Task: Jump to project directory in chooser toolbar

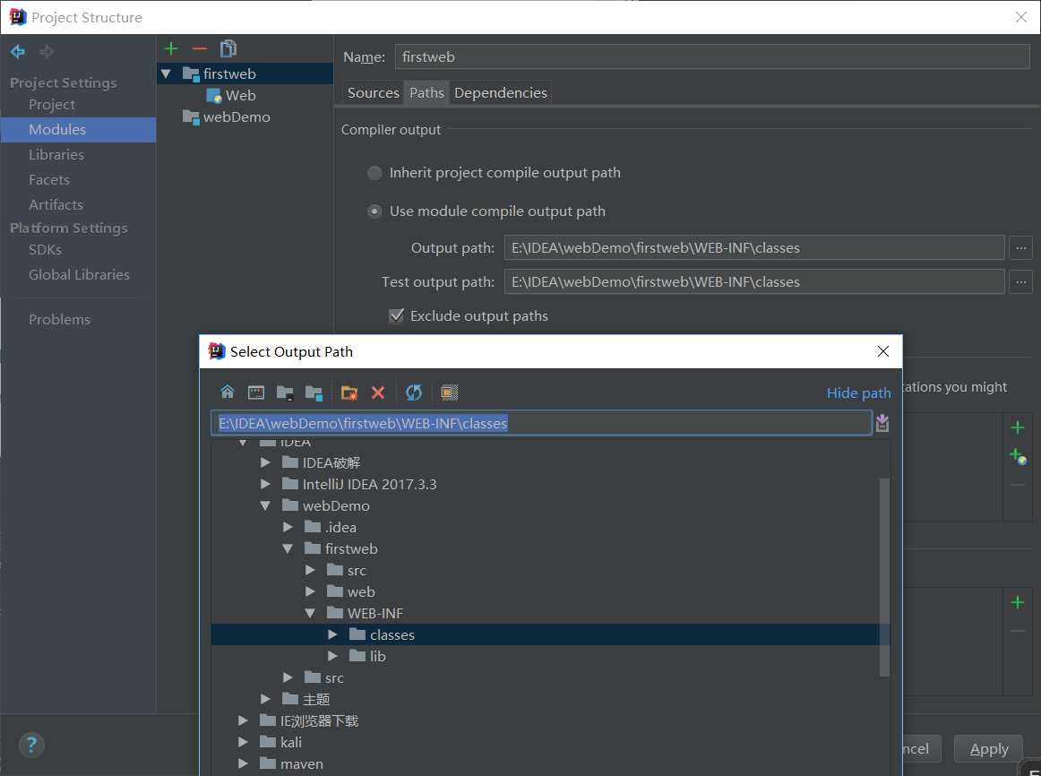Action: point(285,392)
